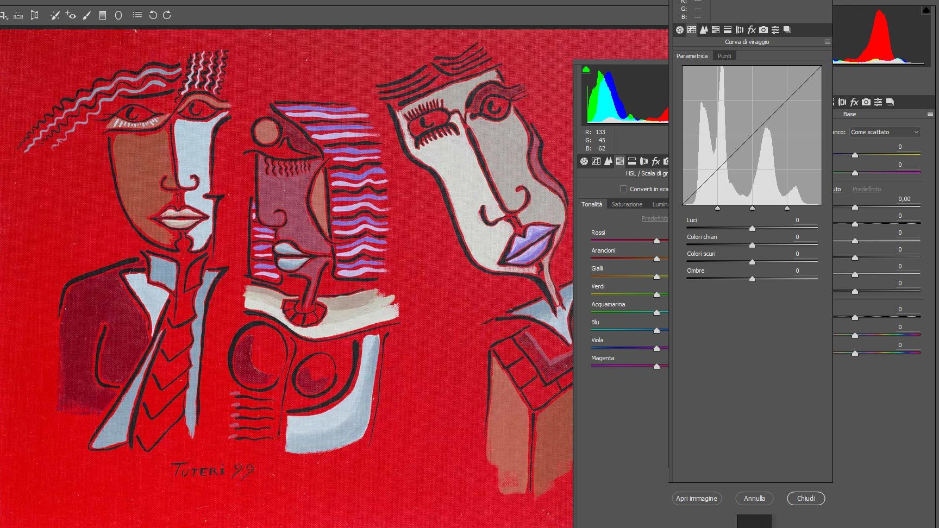Image resolution: width=939 pixels, height=528 pixels.
Task: Select Tone Curve icon in Curva di viraggio window
Action: (x=692, y=30)
